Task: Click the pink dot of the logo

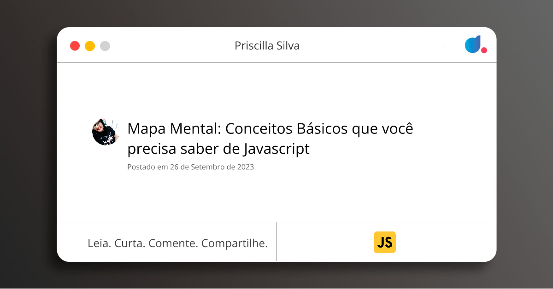Action: tap(484, 50)
